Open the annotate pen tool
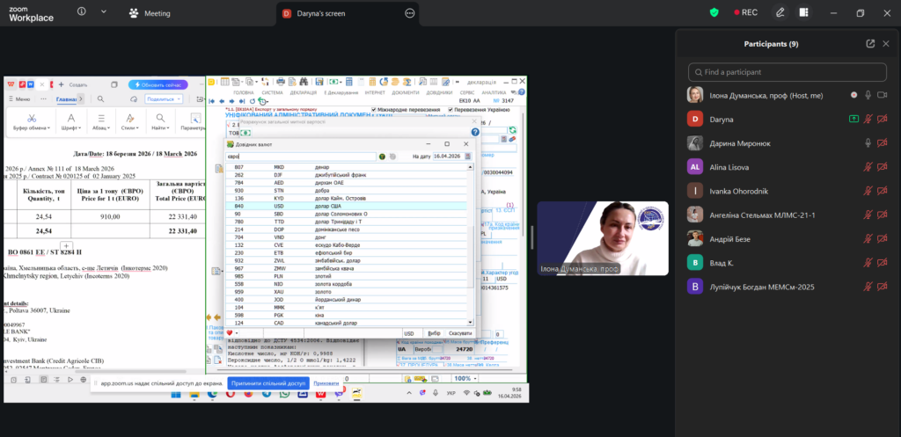Image resolution: width=901 pixels, height=437 pixels. (x=780, y=12)
